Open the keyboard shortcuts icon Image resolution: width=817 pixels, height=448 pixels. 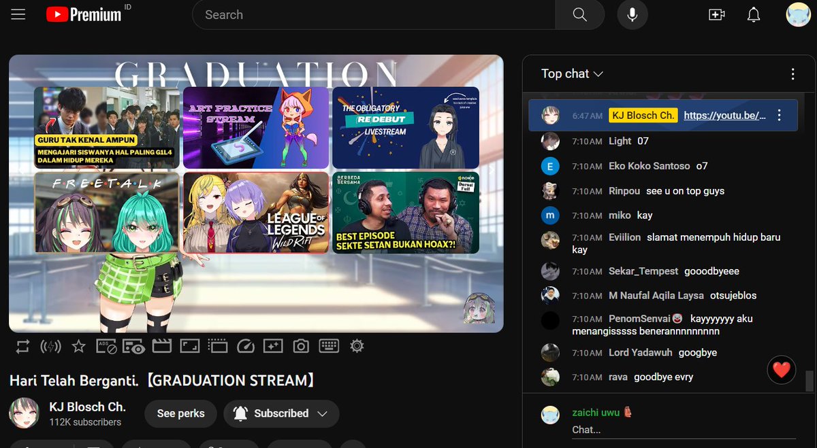329,346
